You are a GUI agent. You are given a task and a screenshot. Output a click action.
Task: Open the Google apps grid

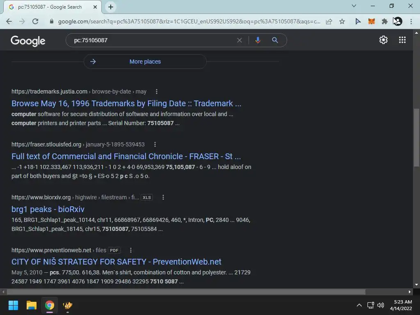point(402,40)
